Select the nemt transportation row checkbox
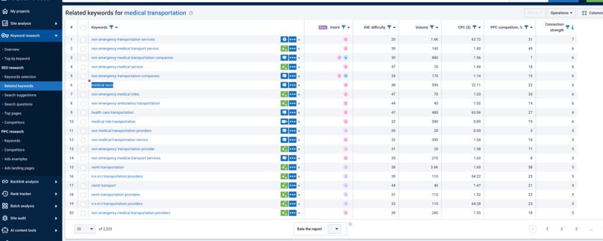The height and width of the screenshot is (241, 603). 83,167
